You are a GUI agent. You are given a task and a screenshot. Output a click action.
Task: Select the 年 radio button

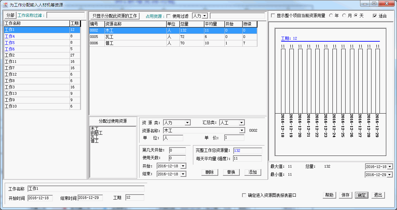click(x=331, y=16)
